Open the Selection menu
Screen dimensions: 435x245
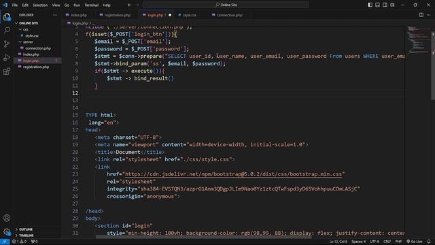coord(40,5)
